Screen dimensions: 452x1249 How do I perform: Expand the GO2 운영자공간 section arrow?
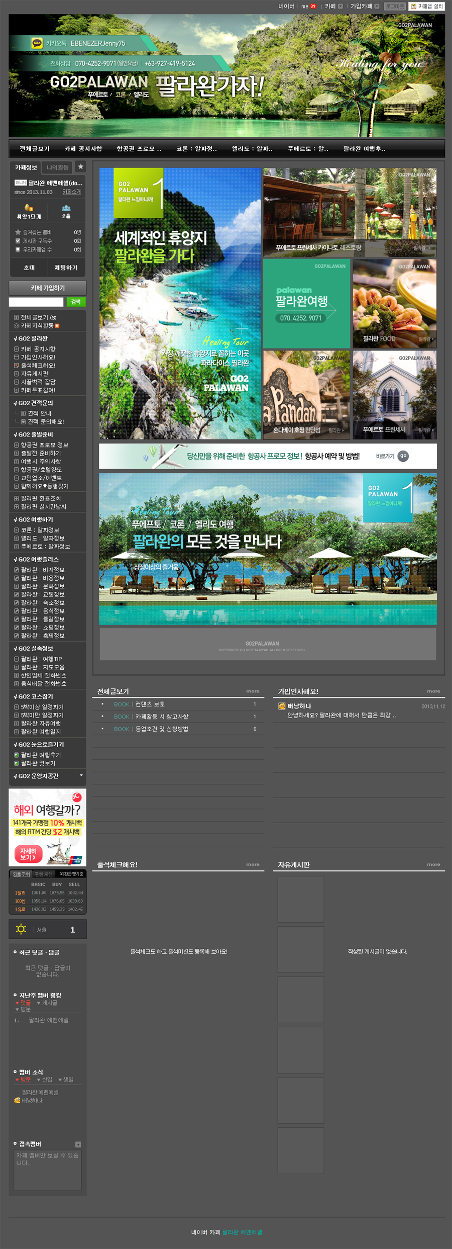pyautogui.click(x=81, y=775)
